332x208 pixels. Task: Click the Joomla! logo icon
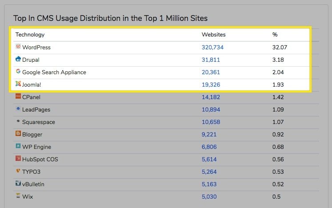(18, 84)
